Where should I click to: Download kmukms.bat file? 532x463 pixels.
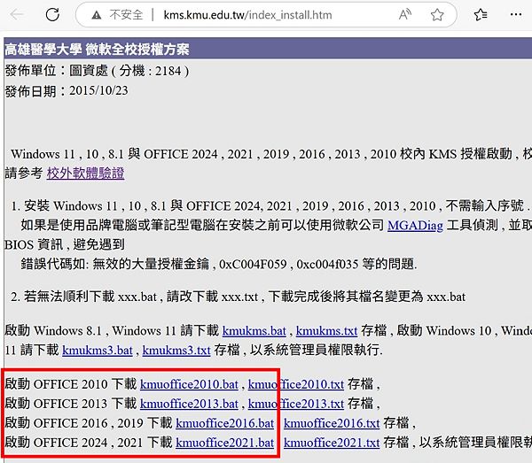(254, 329)
